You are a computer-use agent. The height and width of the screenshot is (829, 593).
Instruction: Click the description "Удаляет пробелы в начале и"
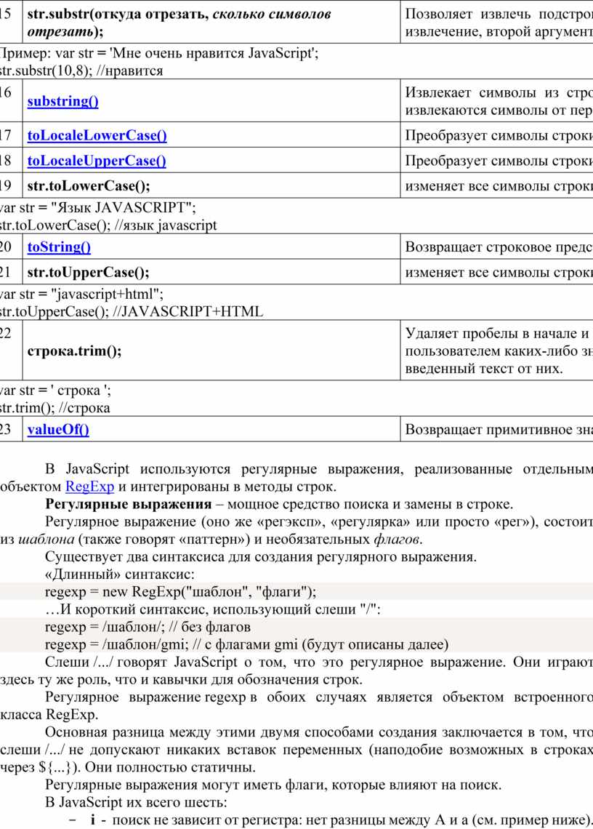pyautogui.click(x=499, y=351)
